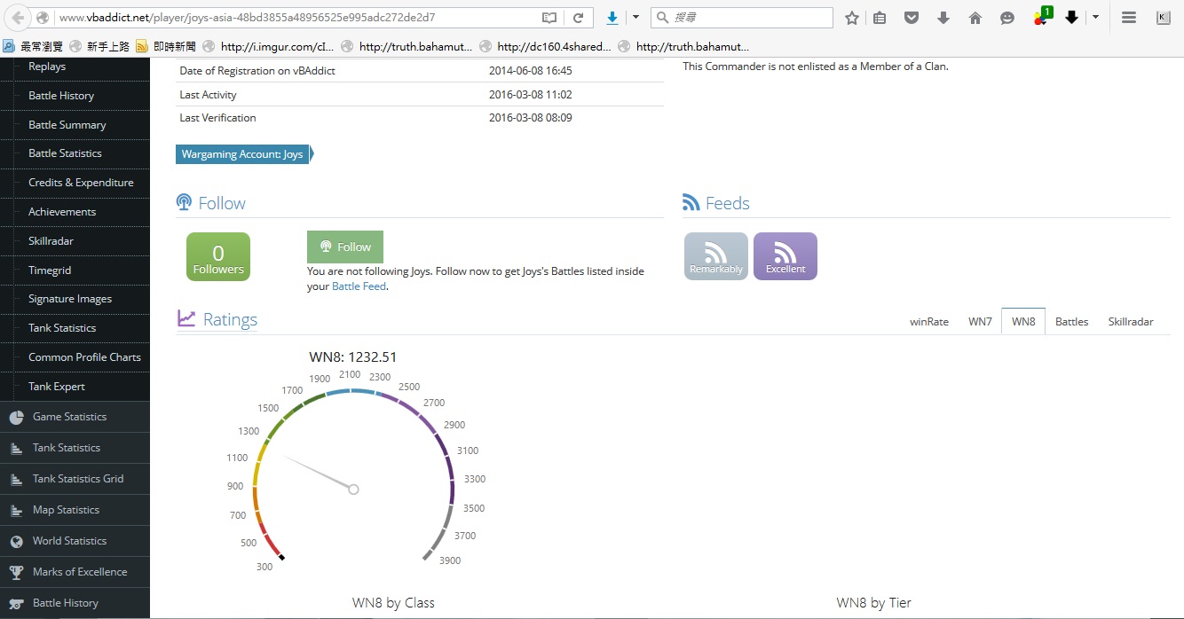Expand the dropdown arrow left of hamburger menu
The width and height of the screenshot is (1184, 619).
point(1095,18)
